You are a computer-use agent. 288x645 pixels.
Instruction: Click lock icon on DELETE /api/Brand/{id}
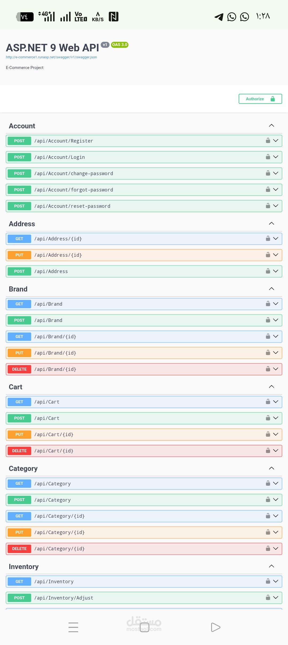(268, 369)
